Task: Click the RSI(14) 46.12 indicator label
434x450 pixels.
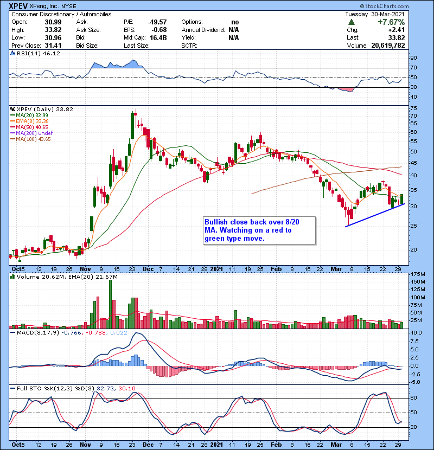Action: pos(38,53)
